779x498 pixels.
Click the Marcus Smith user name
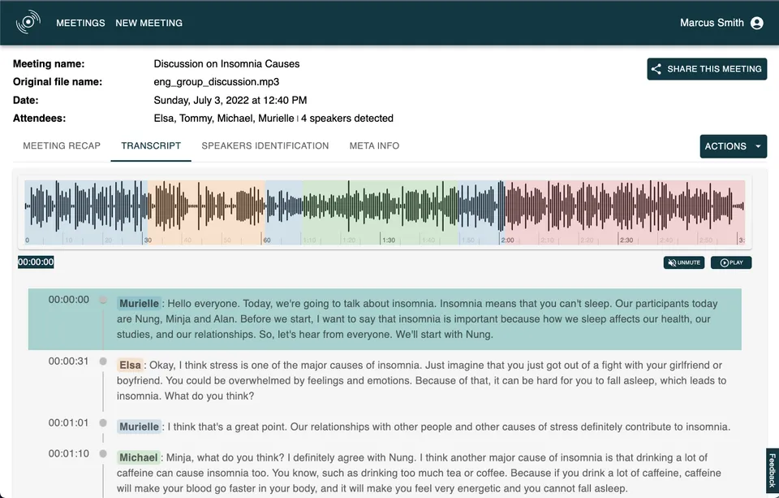(712, 23)
